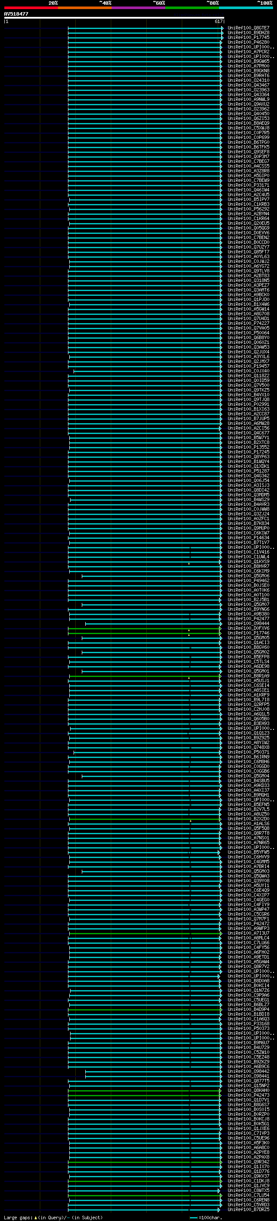Select the UniRef100_B9GWG5 entry label
The height and width of the screenshot is (1221, 277).
[248, 61]
